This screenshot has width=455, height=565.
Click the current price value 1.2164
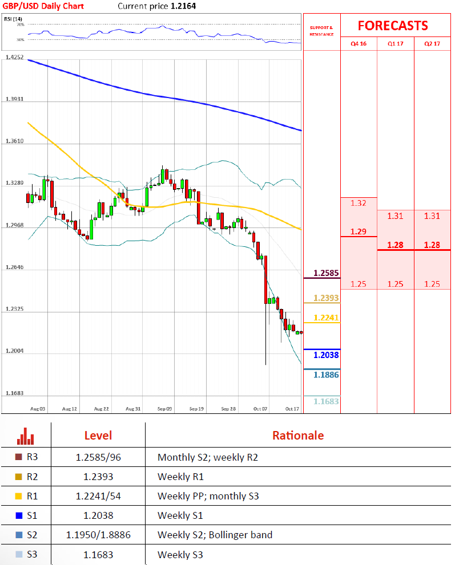coord(183,6)
